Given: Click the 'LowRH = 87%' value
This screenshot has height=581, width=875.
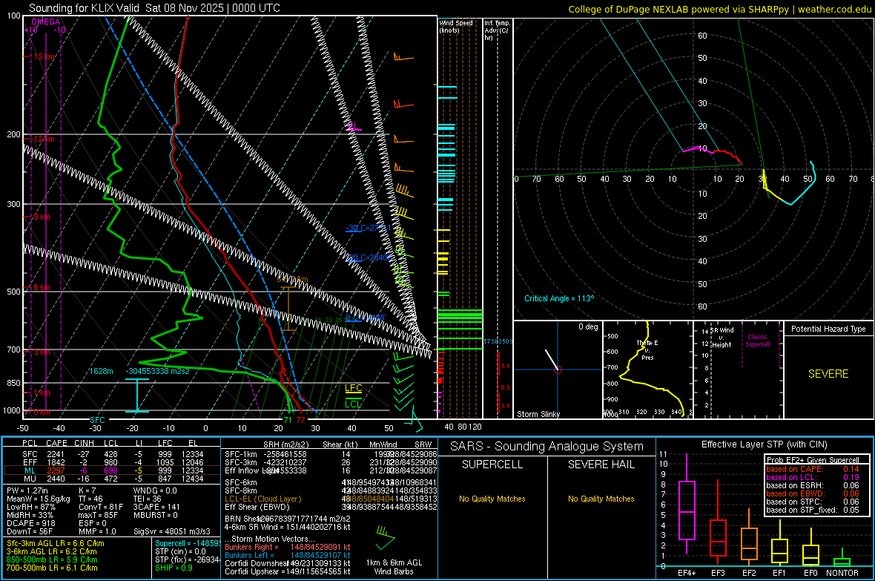Looking at the screenshot, I should point(30,507).
